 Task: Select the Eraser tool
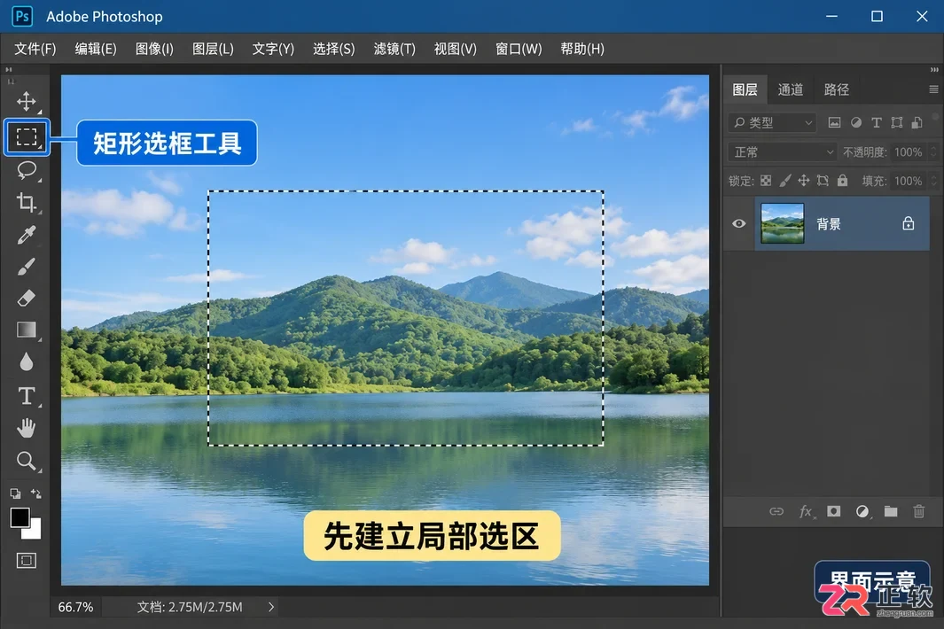click(26, 298)
